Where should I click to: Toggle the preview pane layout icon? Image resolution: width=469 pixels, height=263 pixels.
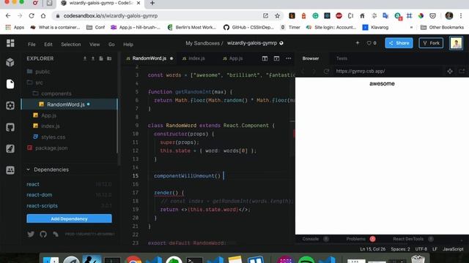[x=276, y=58]
